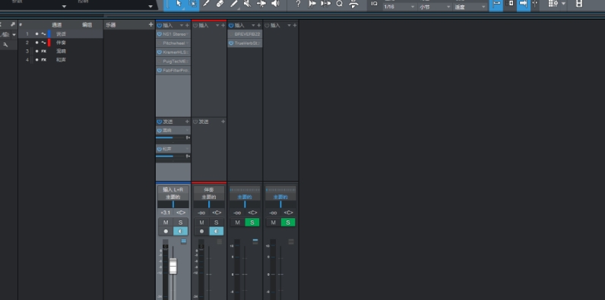Viewport: 605px width, 300px height.
Task: Open the 1/16 quantize value dropdown
Action: click(x=399, y=7)
